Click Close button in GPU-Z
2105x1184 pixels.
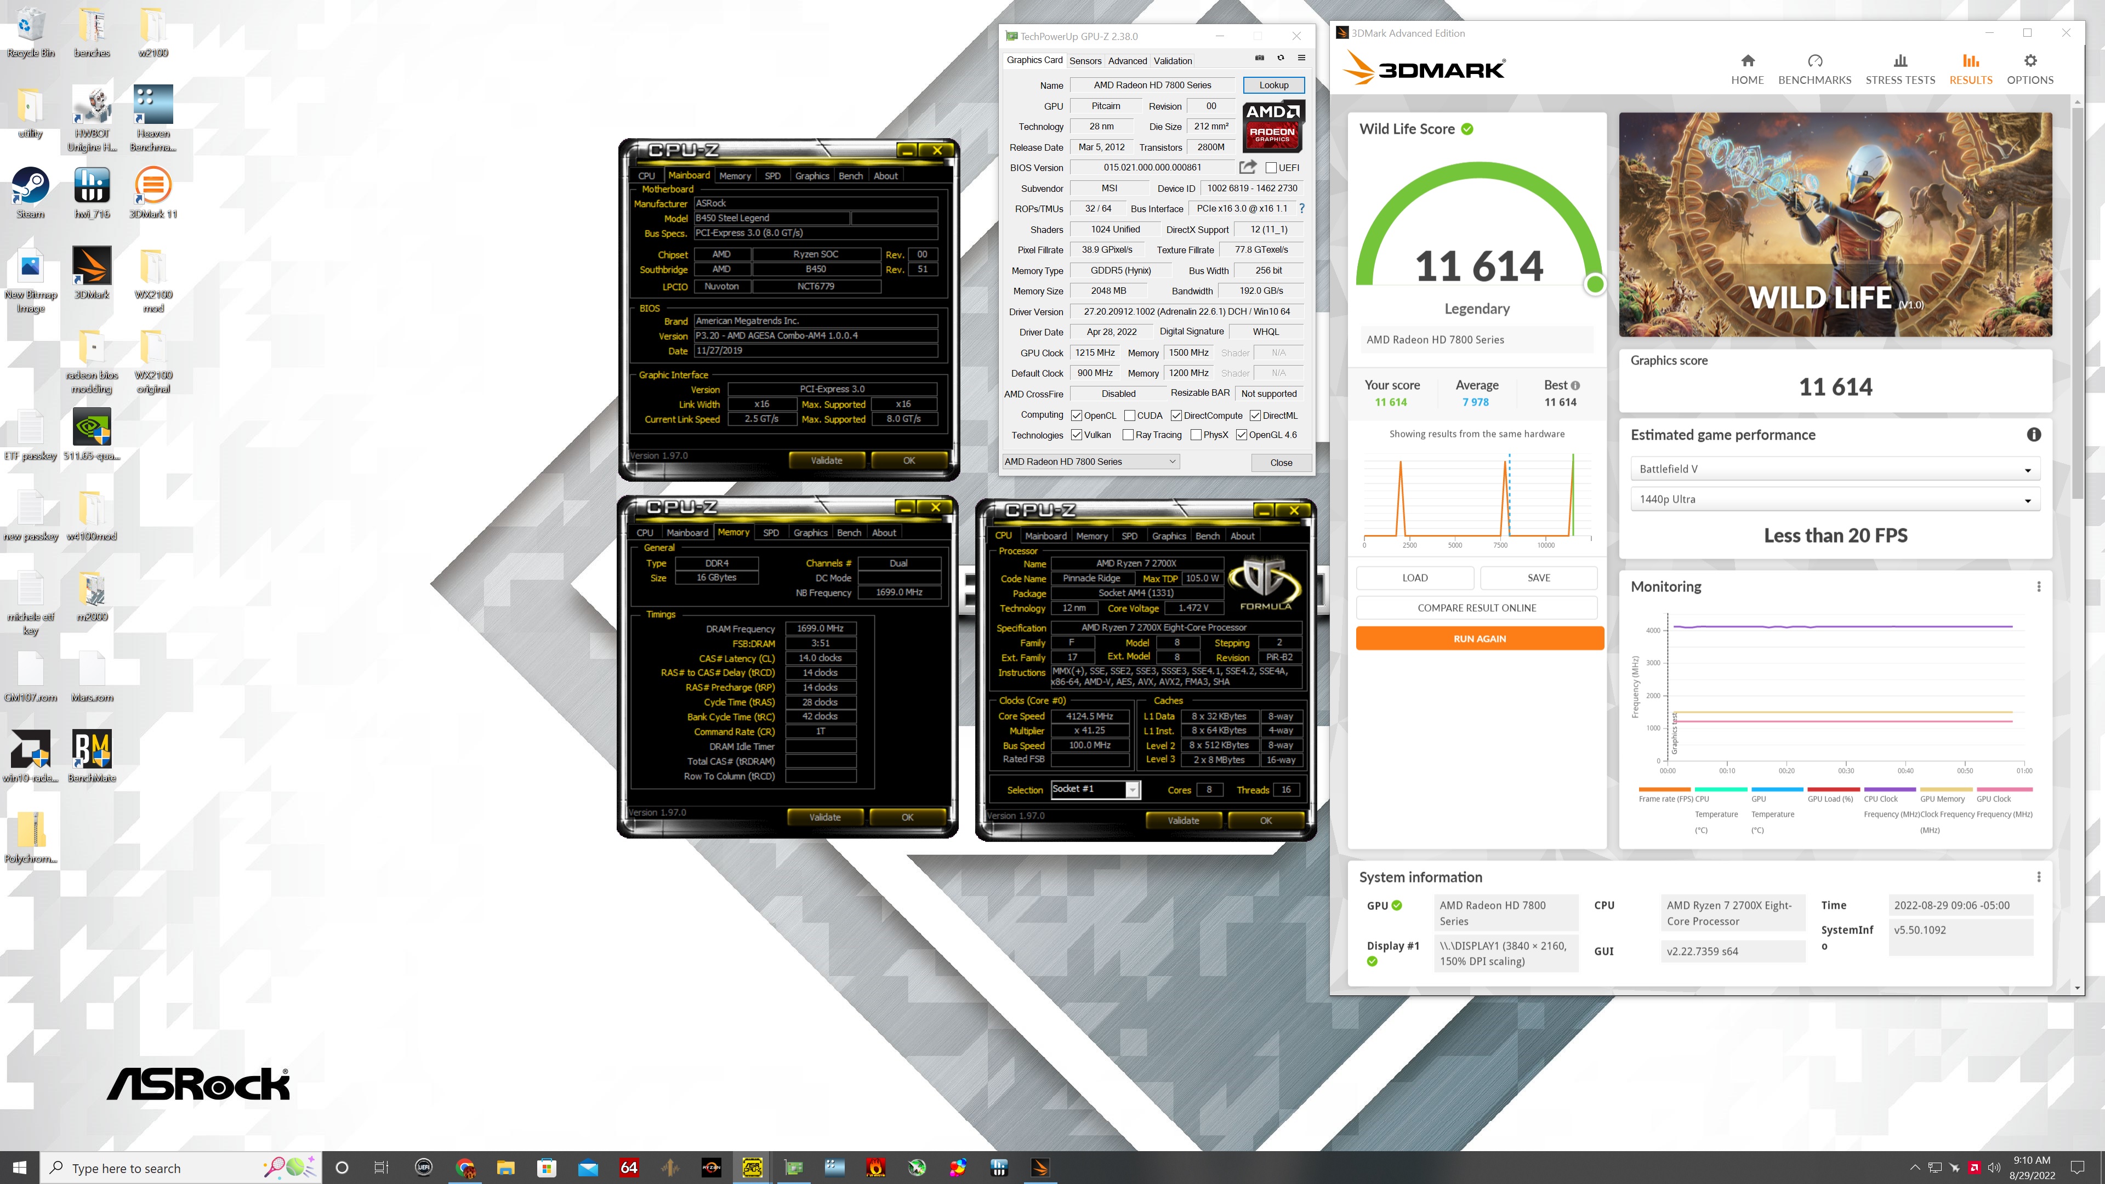click(x=1281, y=463)
